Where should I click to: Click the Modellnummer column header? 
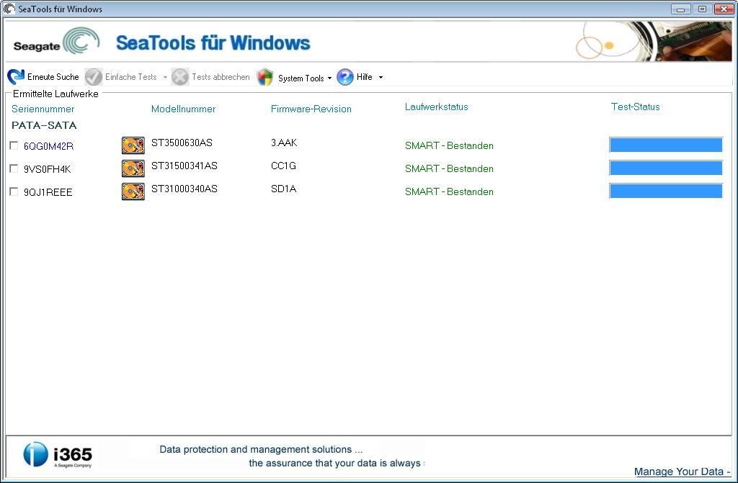pyautogui.click(x=183, y=109)
